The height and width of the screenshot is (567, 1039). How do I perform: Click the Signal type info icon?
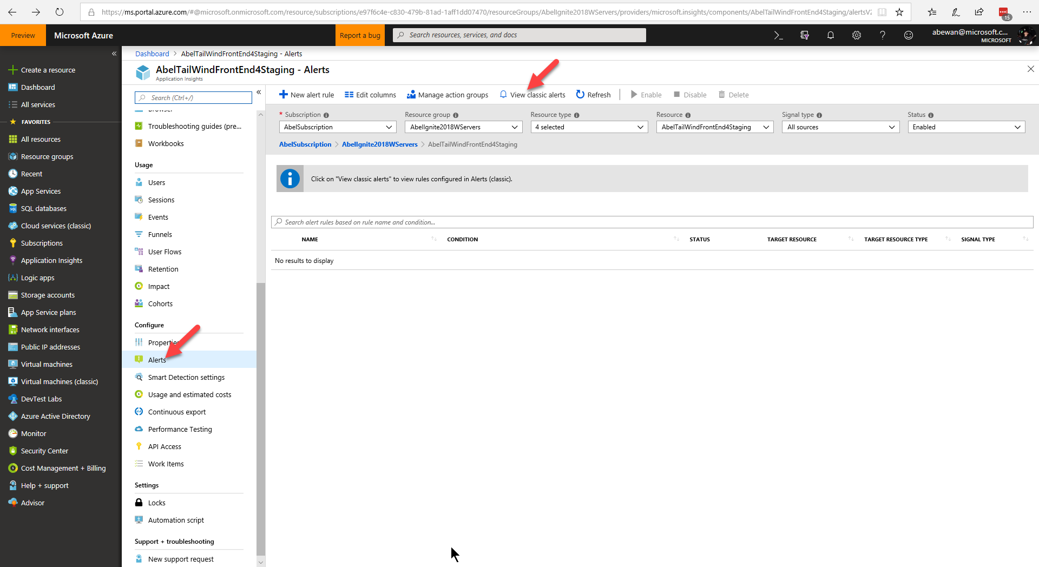[x=819, y=115]
